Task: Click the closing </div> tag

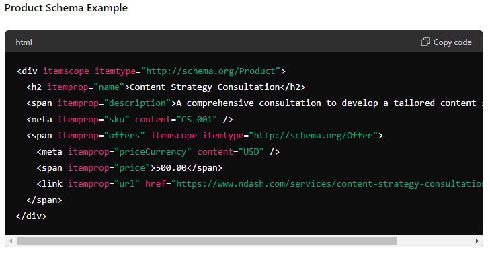Action: pos(31,216)
